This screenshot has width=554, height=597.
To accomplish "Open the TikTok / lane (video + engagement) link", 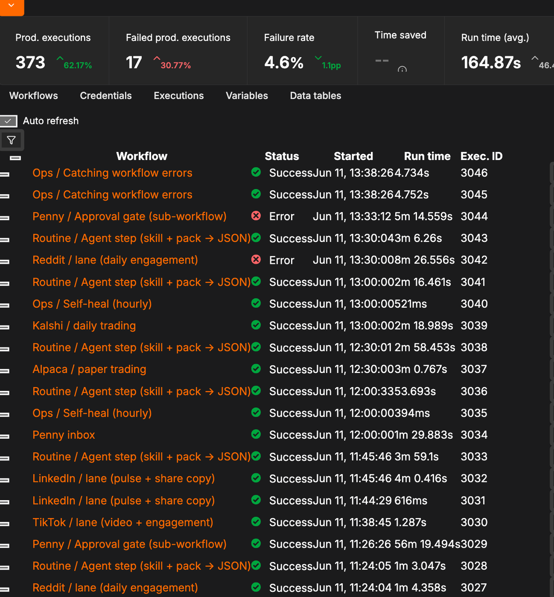I will tap(123, 522).
